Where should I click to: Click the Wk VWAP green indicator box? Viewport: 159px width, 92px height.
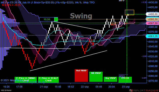[x=96, y=77]
